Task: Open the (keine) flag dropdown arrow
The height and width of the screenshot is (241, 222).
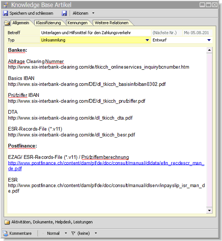Action: click(x=96, y=233)
